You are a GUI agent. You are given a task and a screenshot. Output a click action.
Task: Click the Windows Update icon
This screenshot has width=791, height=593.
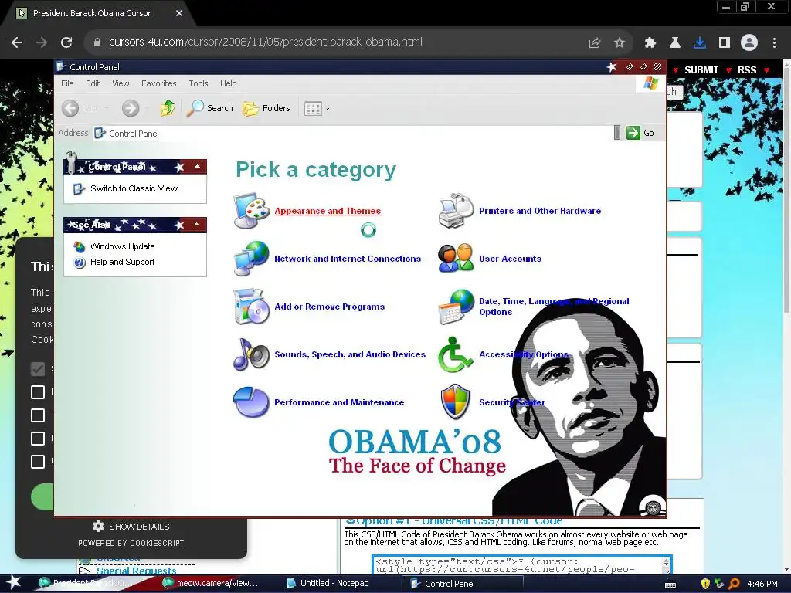coord(80,246)
